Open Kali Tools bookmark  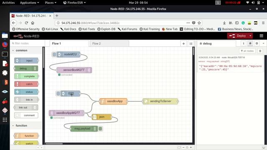[x=87, y=29]
